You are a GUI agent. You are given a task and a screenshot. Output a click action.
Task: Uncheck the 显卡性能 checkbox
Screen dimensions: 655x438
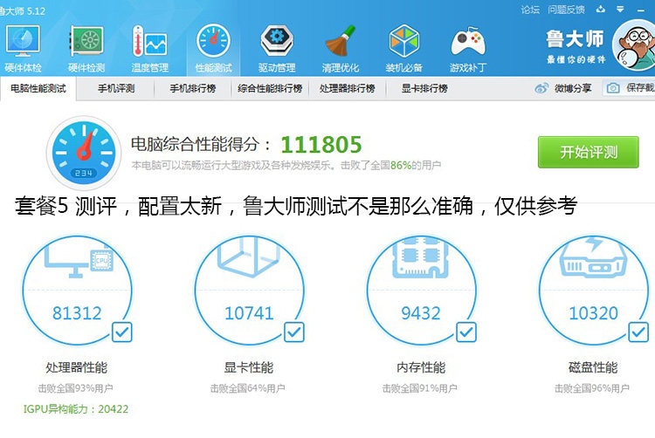[x=294, y=332]
